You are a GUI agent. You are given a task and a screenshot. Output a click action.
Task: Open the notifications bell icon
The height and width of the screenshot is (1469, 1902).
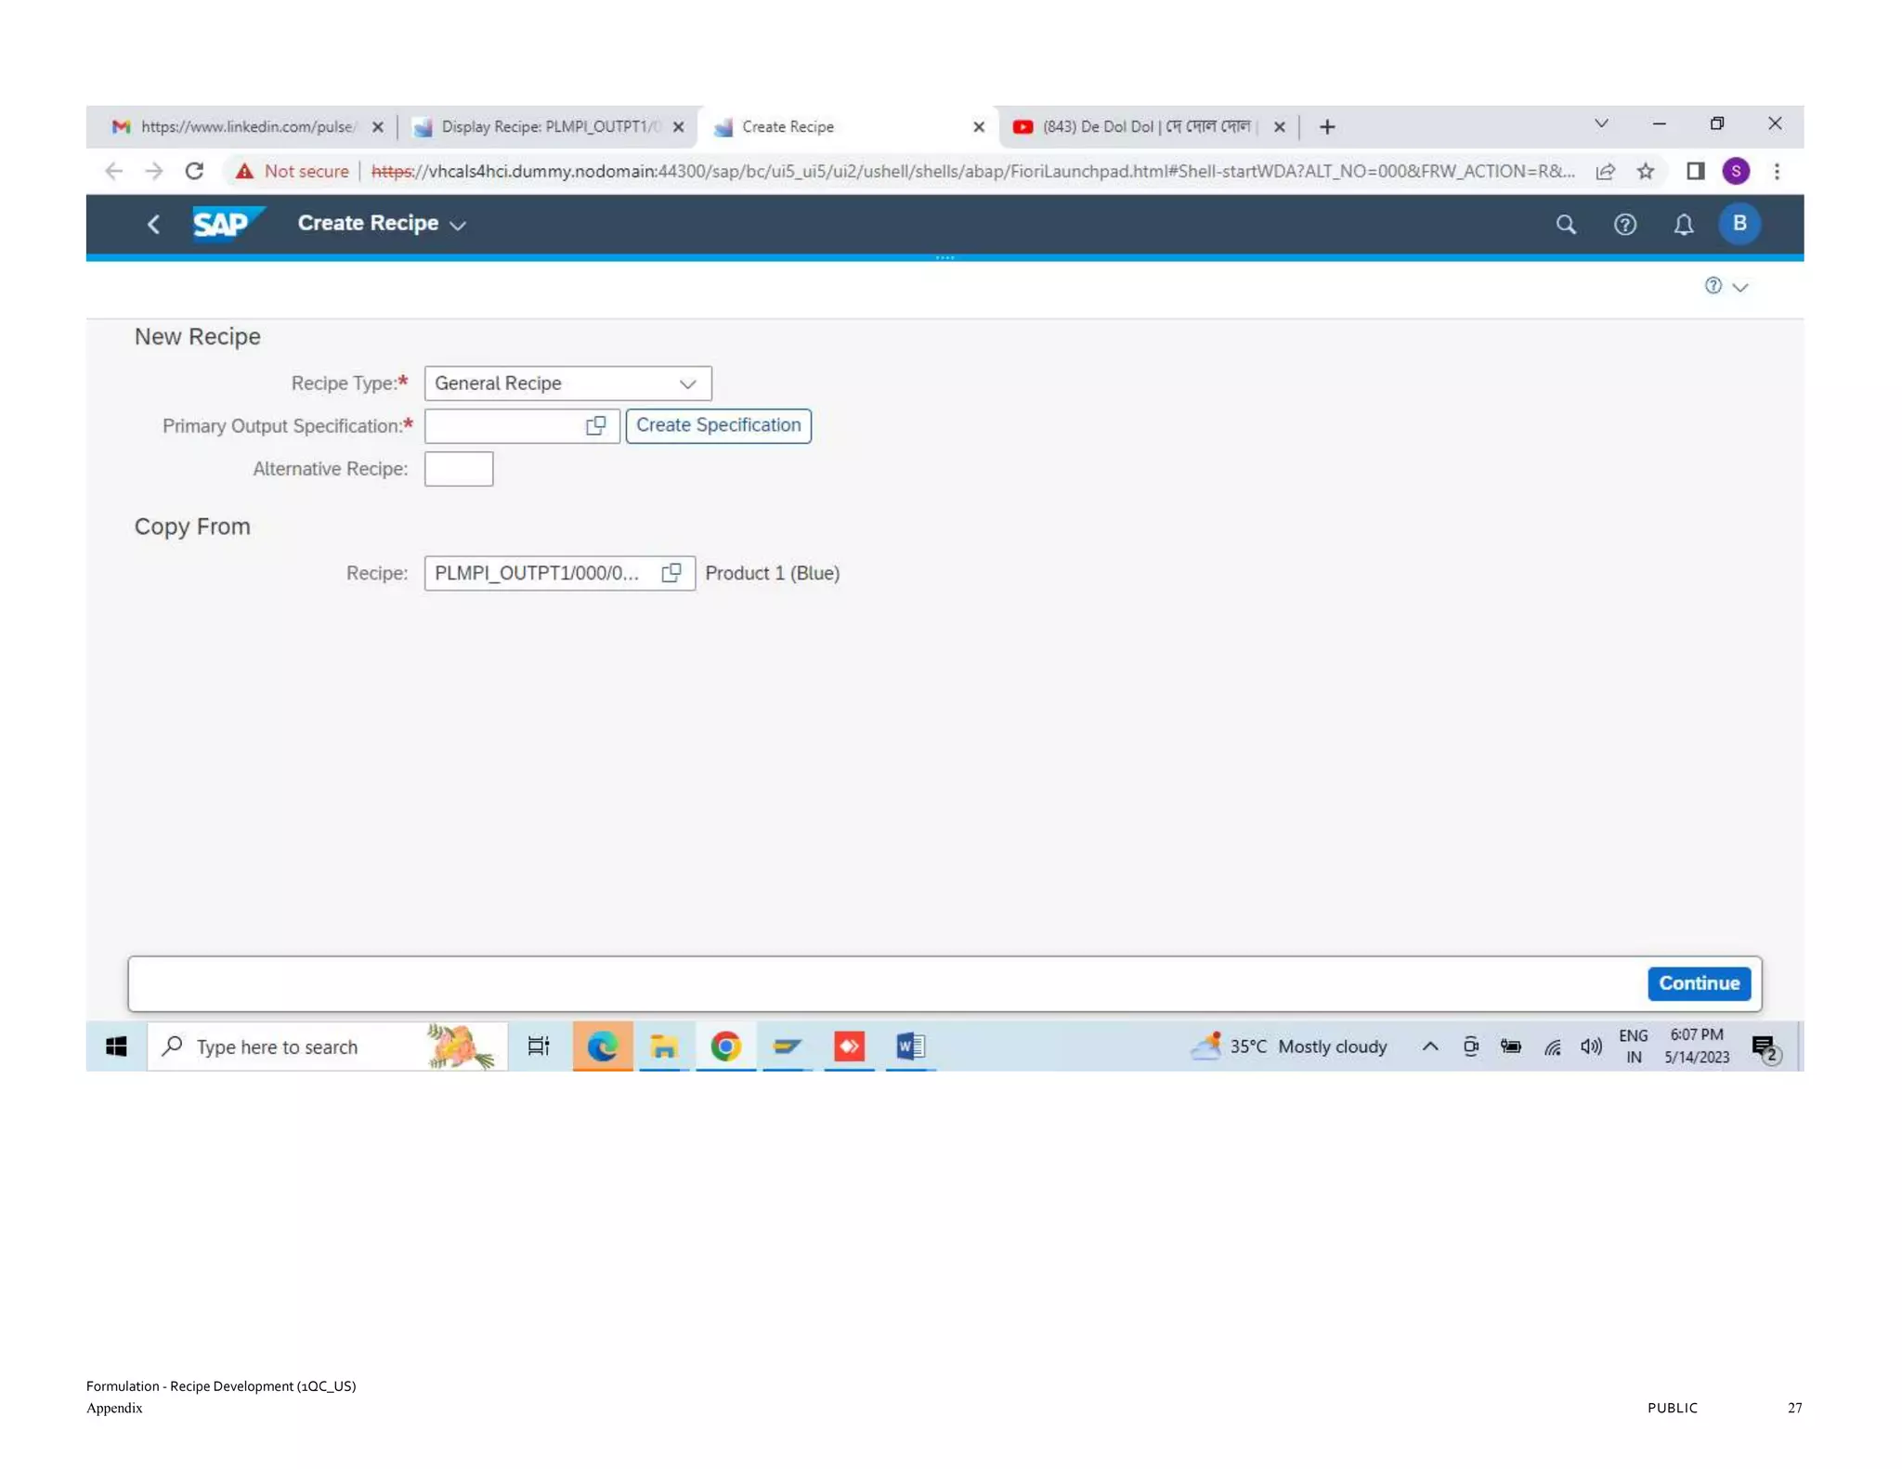click(x=1683, y=224)
